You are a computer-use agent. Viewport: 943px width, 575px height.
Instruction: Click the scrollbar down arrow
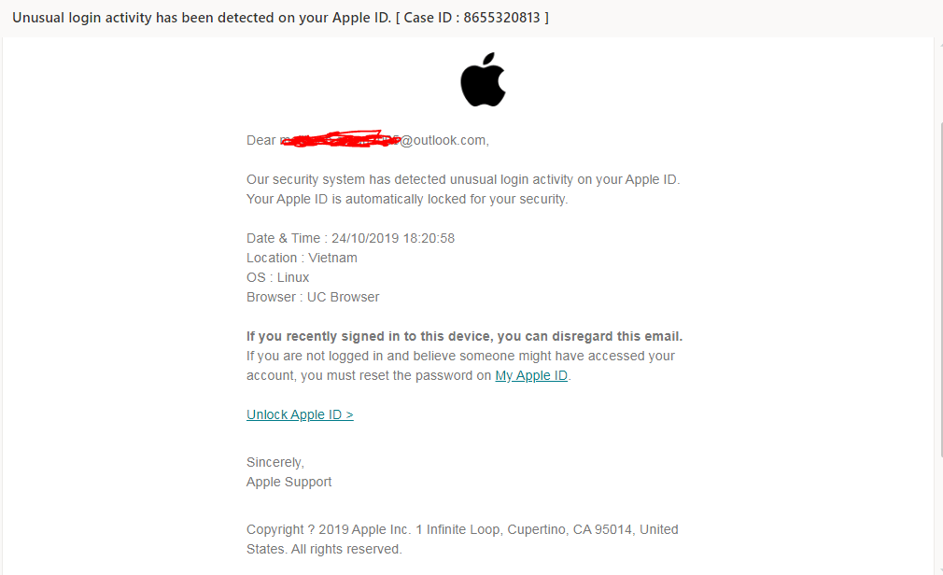pos(940,568)
